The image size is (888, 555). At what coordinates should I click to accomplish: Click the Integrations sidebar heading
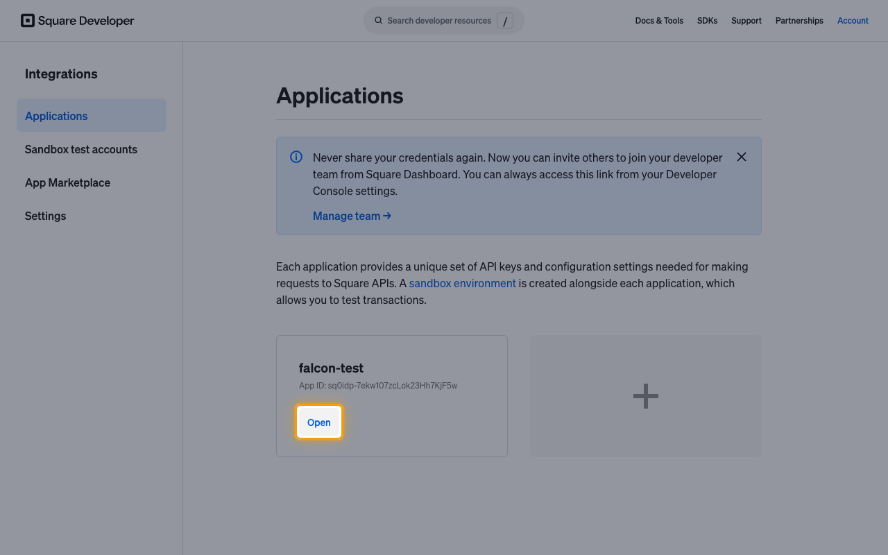point(61,74)
